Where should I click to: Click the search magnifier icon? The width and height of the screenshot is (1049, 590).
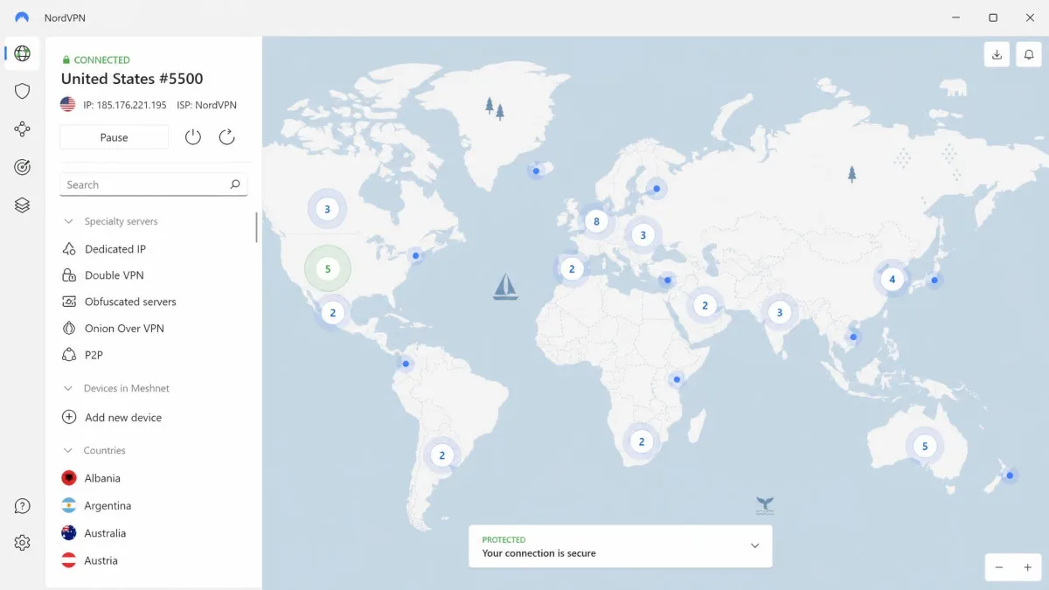coord(234,184)
